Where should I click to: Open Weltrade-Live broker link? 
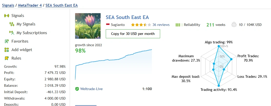point(92,89)
